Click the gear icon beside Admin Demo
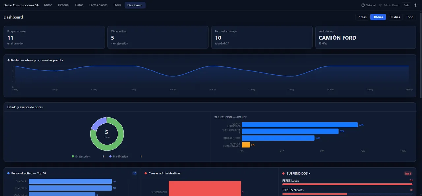This screenshot has height=196, width=422. 381,5
